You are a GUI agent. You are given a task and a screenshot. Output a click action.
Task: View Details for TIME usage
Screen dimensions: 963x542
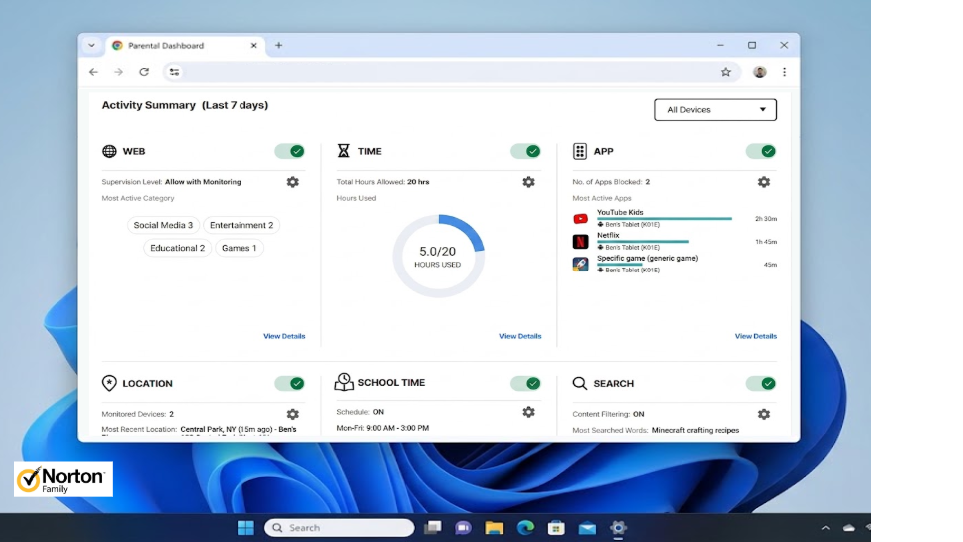[520, 336]
